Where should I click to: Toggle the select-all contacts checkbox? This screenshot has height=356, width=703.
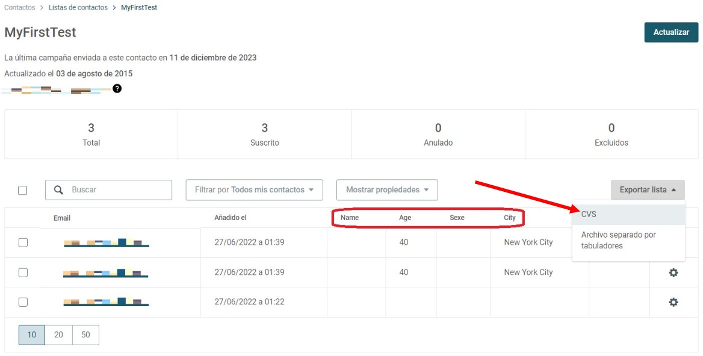pos(22,190)
